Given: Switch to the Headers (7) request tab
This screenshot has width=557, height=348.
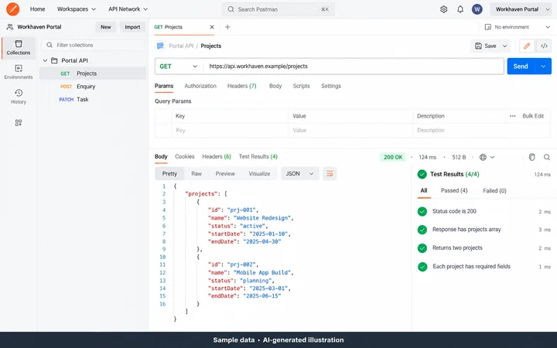Looking at the screenshot, I should [x=241, y=86].
